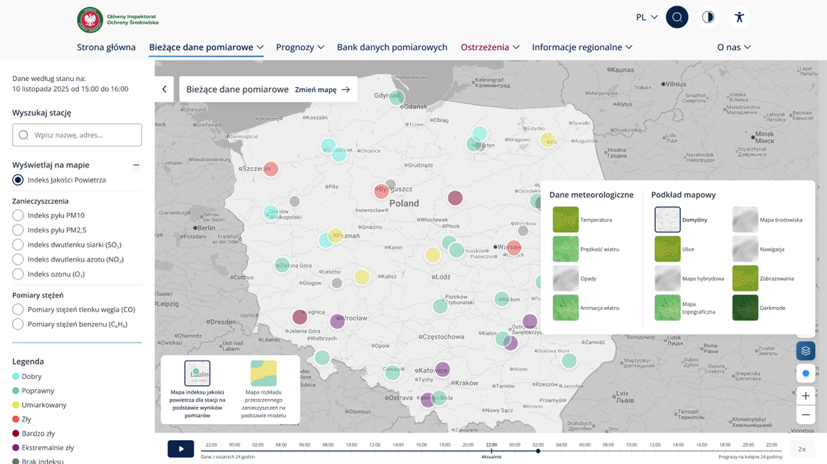This screenshot has height=464, width=827.
Task: Click the magnifier search icon in header
Action: tap(677, 17)
